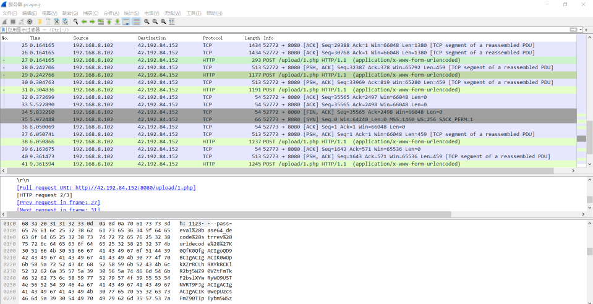The height and width of the screenshot is (304, 593).
Task: Click the display filter bookmark icon
Action: point(4,30)
